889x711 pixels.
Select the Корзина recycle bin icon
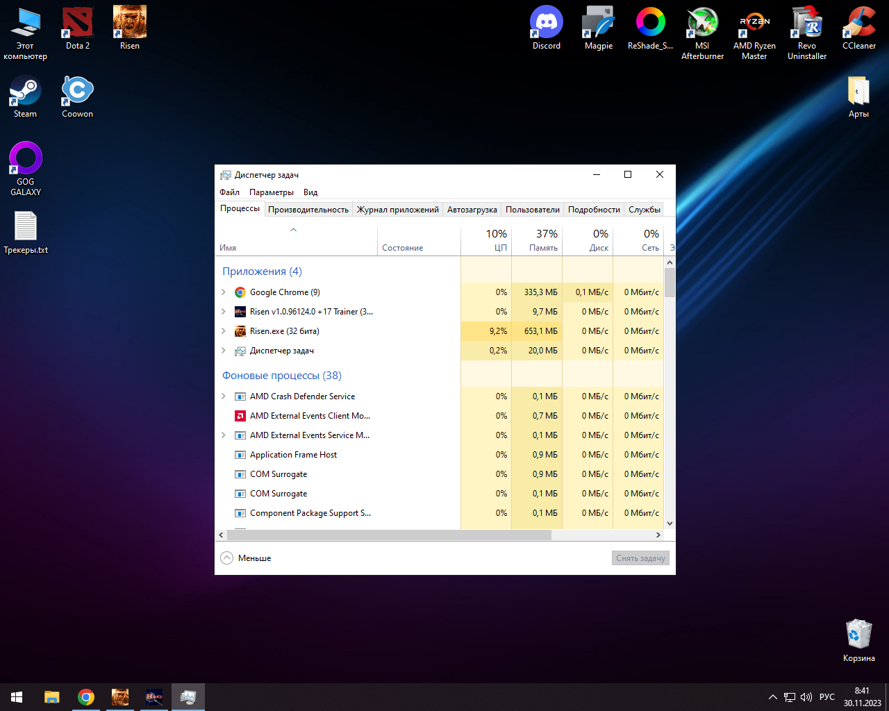[x=858, y=639]
